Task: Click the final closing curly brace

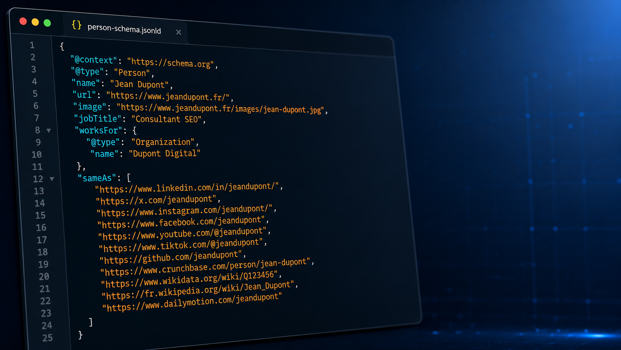Action: tap(80, 335)
